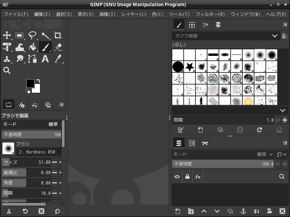Select the Free Select lasso tool
Image resolution: width=290 pixels, height=217 pixels.
pos(32,35)
